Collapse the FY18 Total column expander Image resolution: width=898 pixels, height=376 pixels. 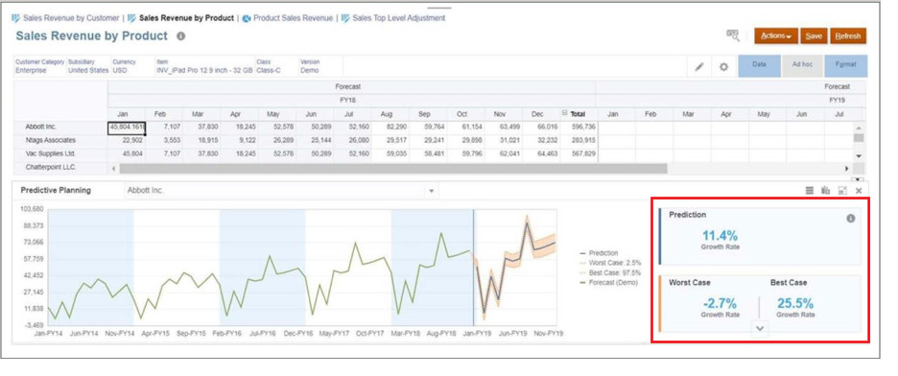click(x=565, y=114)
